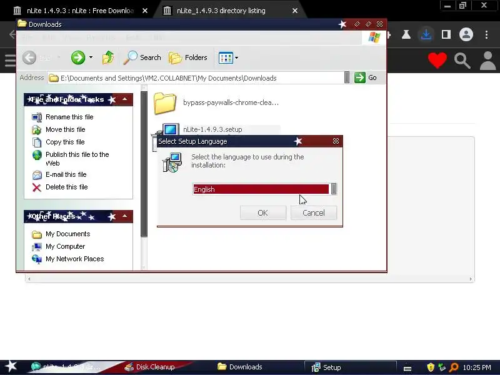Switch to nLite 1.4.9.3 Free Download tab
Viewport: 500px width, 375px height.
click(x=80, y=11)
